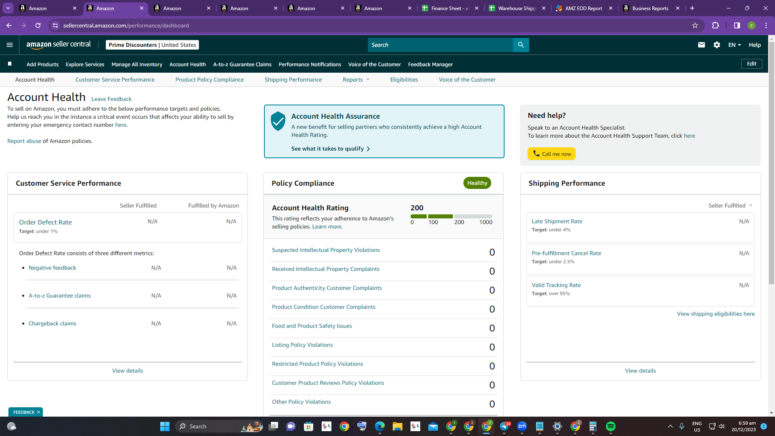The height and width of the screenshot is (436, 775).
Task: Switch to the Business Reports browser tab
Action: coord(651,8)
